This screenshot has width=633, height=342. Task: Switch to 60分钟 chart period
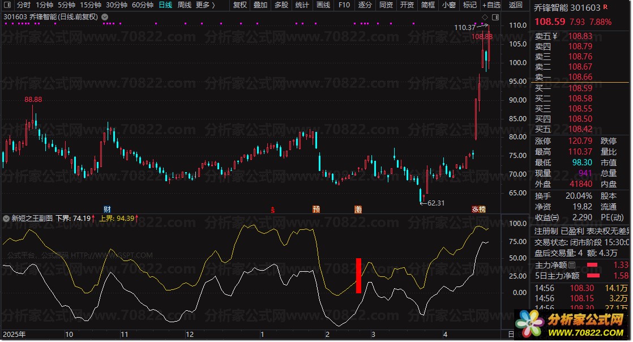click(143, 5)
